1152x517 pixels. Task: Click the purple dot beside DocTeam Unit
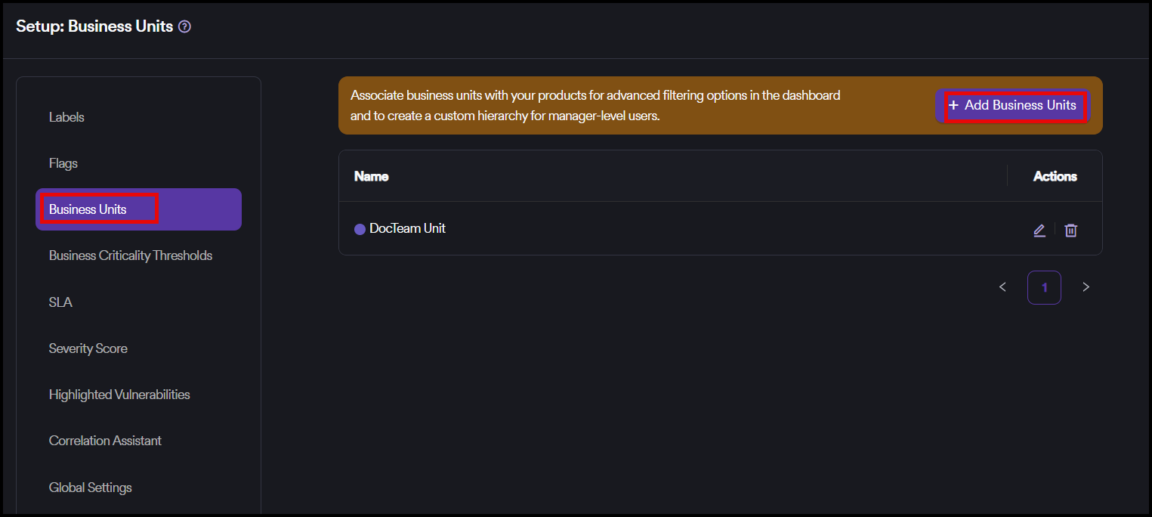point(360,229)
